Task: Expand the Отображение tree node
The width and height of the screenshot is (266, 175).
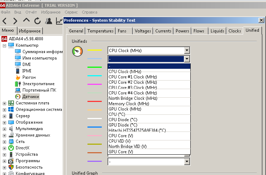Action: tap(4, 123)
